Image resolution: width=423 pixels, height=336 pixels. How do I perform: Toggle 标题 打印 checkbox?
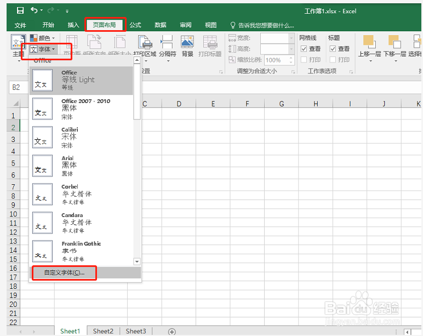pyautogui.click(x=333, y=60)
